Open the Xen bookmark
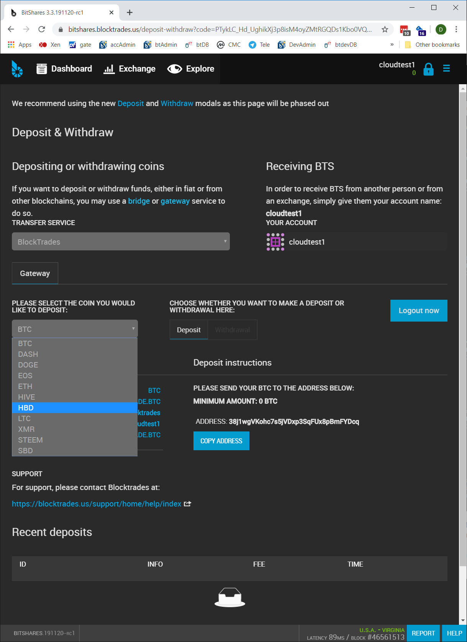 click(x=49, y=45)
